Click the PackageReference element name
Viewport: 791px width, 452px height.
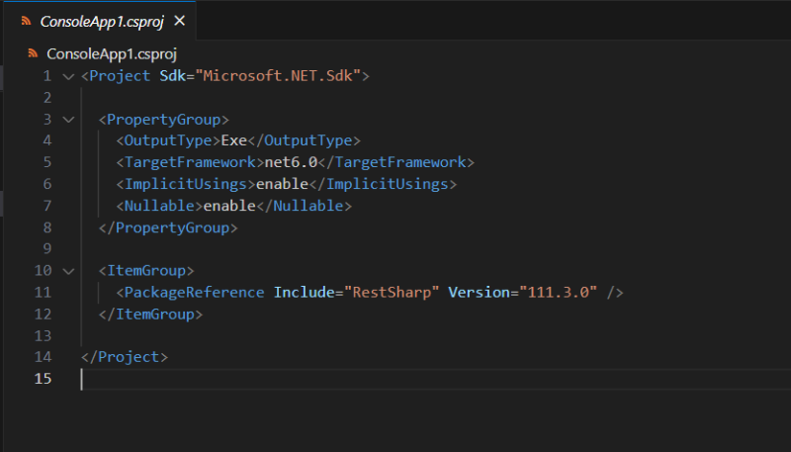point(194,292)
